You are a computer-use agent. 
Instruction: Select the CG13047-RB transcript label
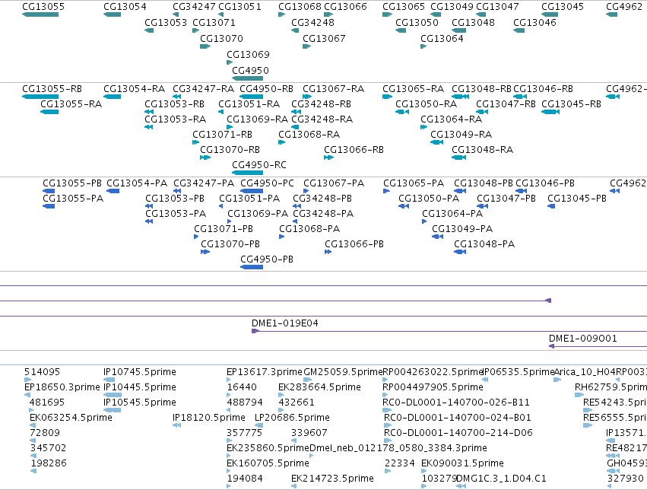[506, 104]
